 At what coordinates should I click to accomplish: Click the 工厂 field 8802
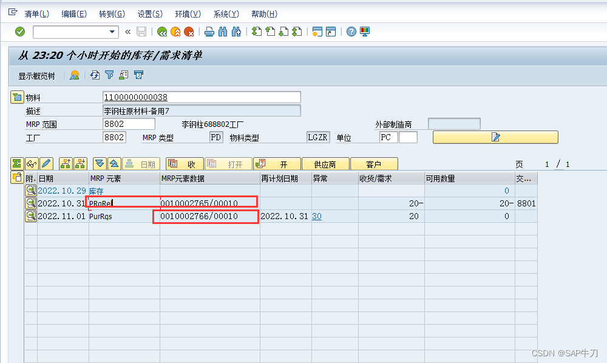pos(114,137)
